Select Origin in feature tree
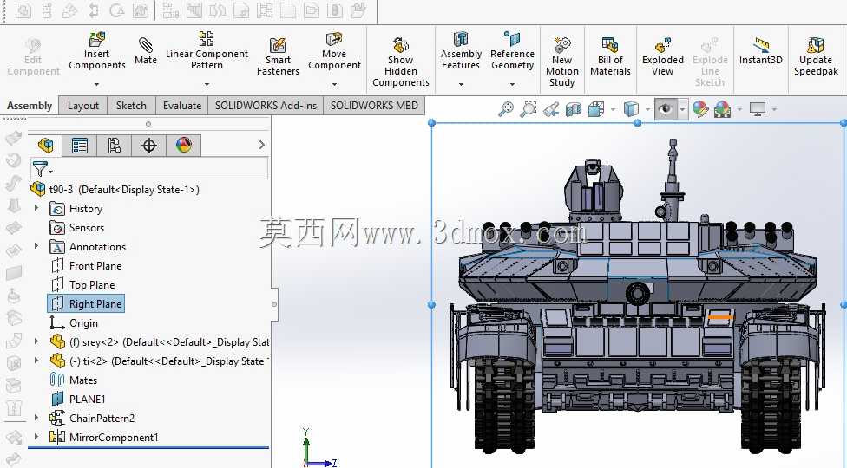The image size is (847, 468). pyautogui.click(x=74, y=323)
